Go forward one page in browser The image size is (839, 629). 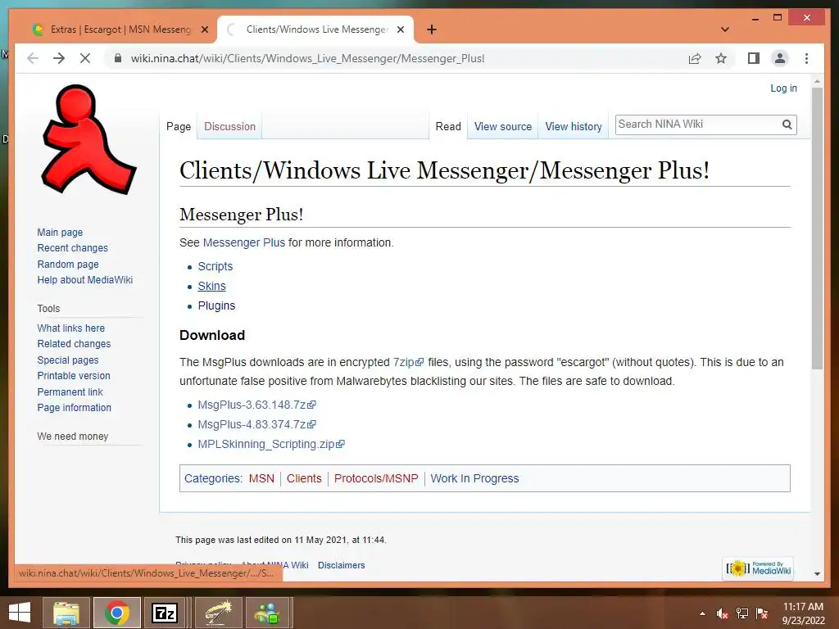59,58
